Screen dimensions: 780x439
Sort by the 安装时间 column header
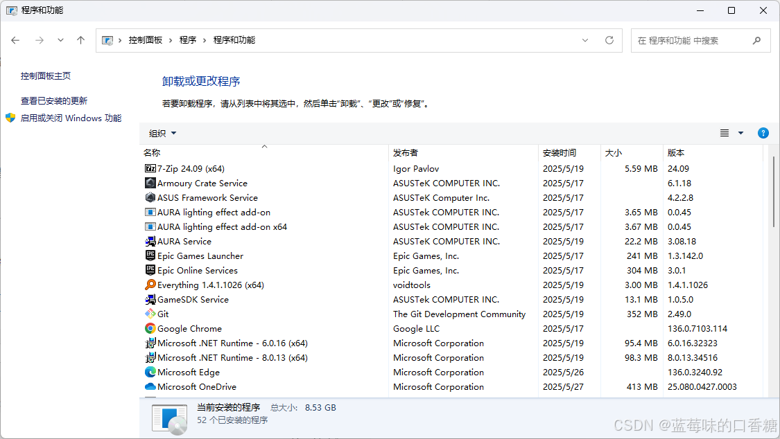[570, 152]
